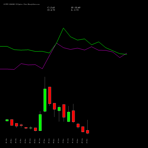Click the close value C: 2.45

tap(51, 8)
